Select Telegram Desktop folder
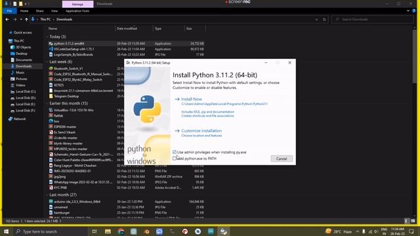420x236 pixels. tap(66, 96)
